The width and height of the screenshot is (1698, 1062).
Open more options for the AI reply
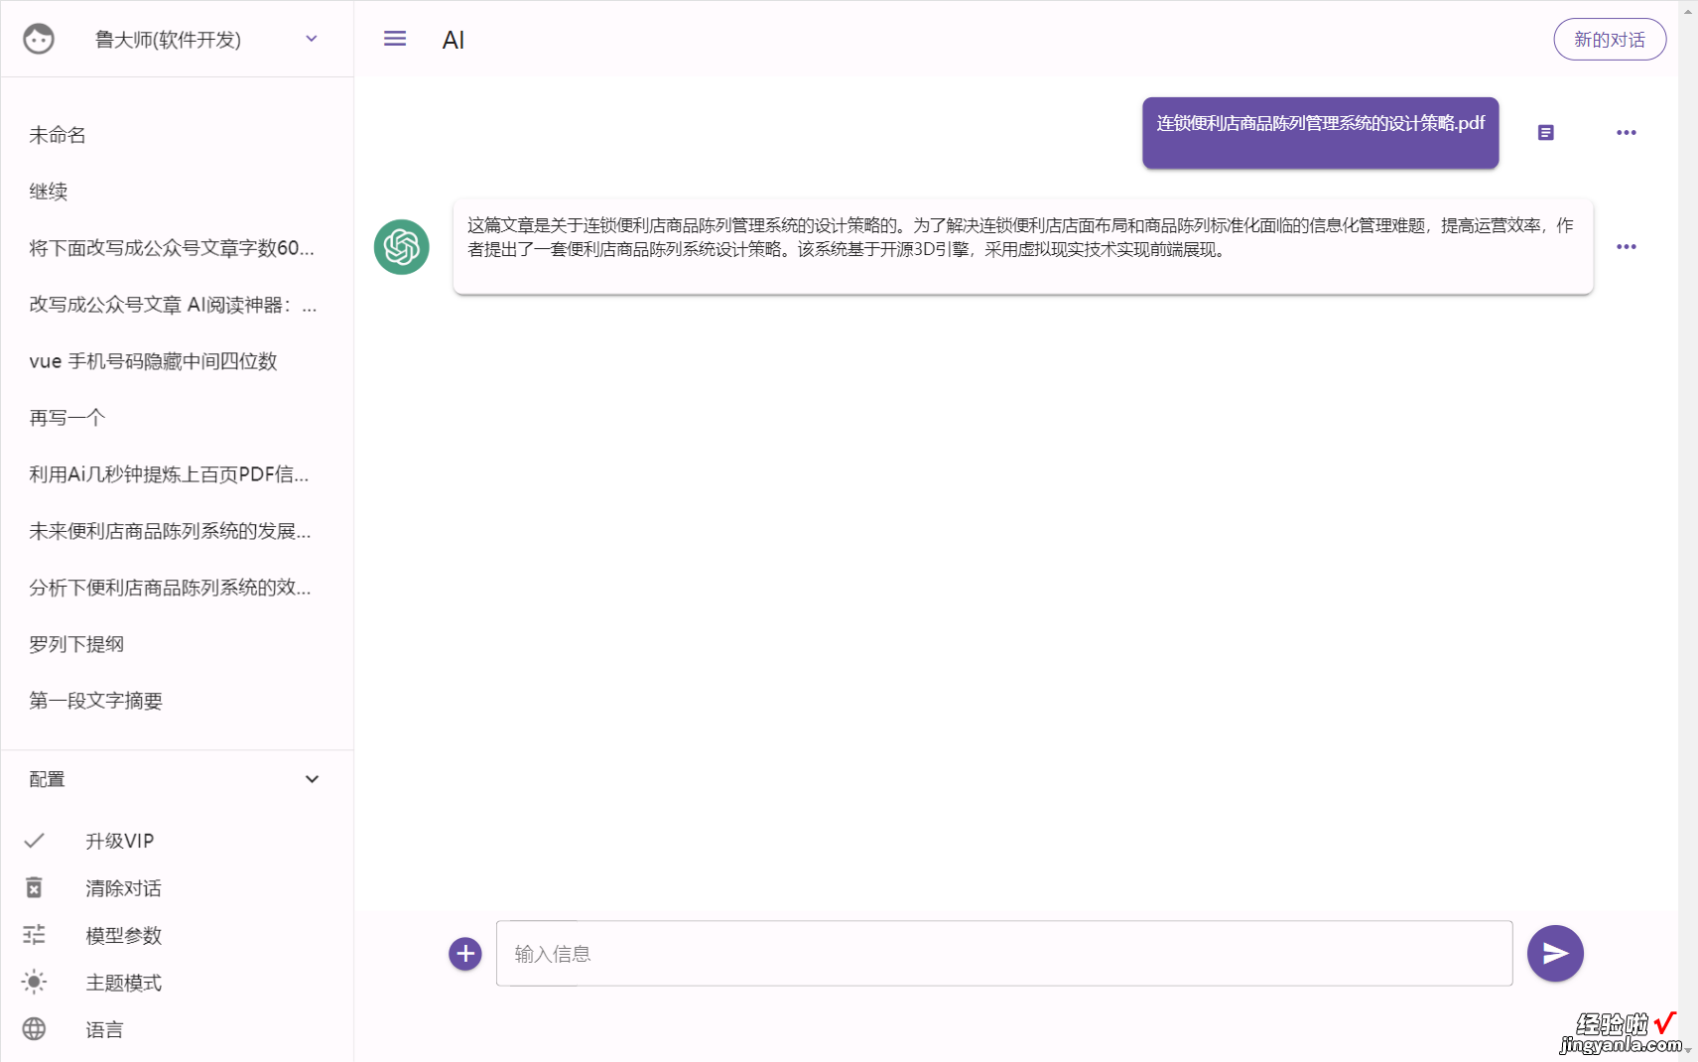coord(1626,246)
